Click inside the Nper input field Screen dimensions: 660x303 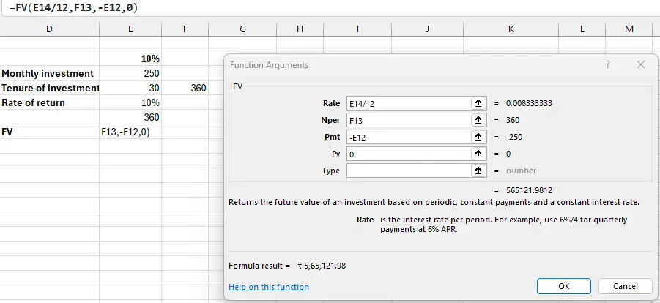pyautogui.click(x=407, y=120)
